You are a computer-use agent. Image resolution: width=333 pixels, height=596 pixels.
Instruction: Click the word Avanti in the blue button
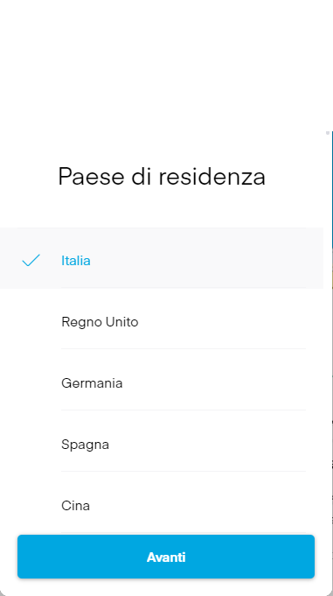coord(166,557)
